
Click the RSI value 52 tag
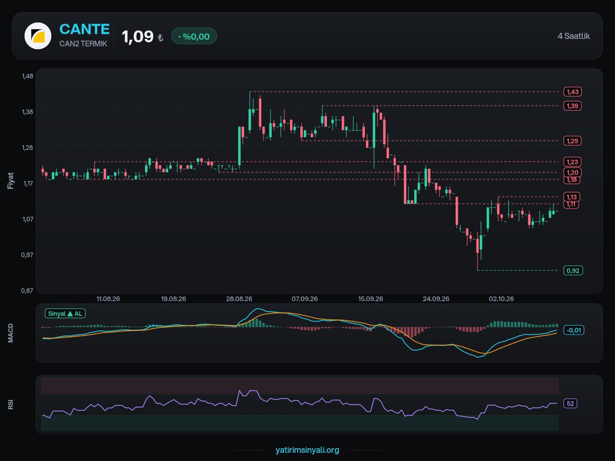[570, 404]
